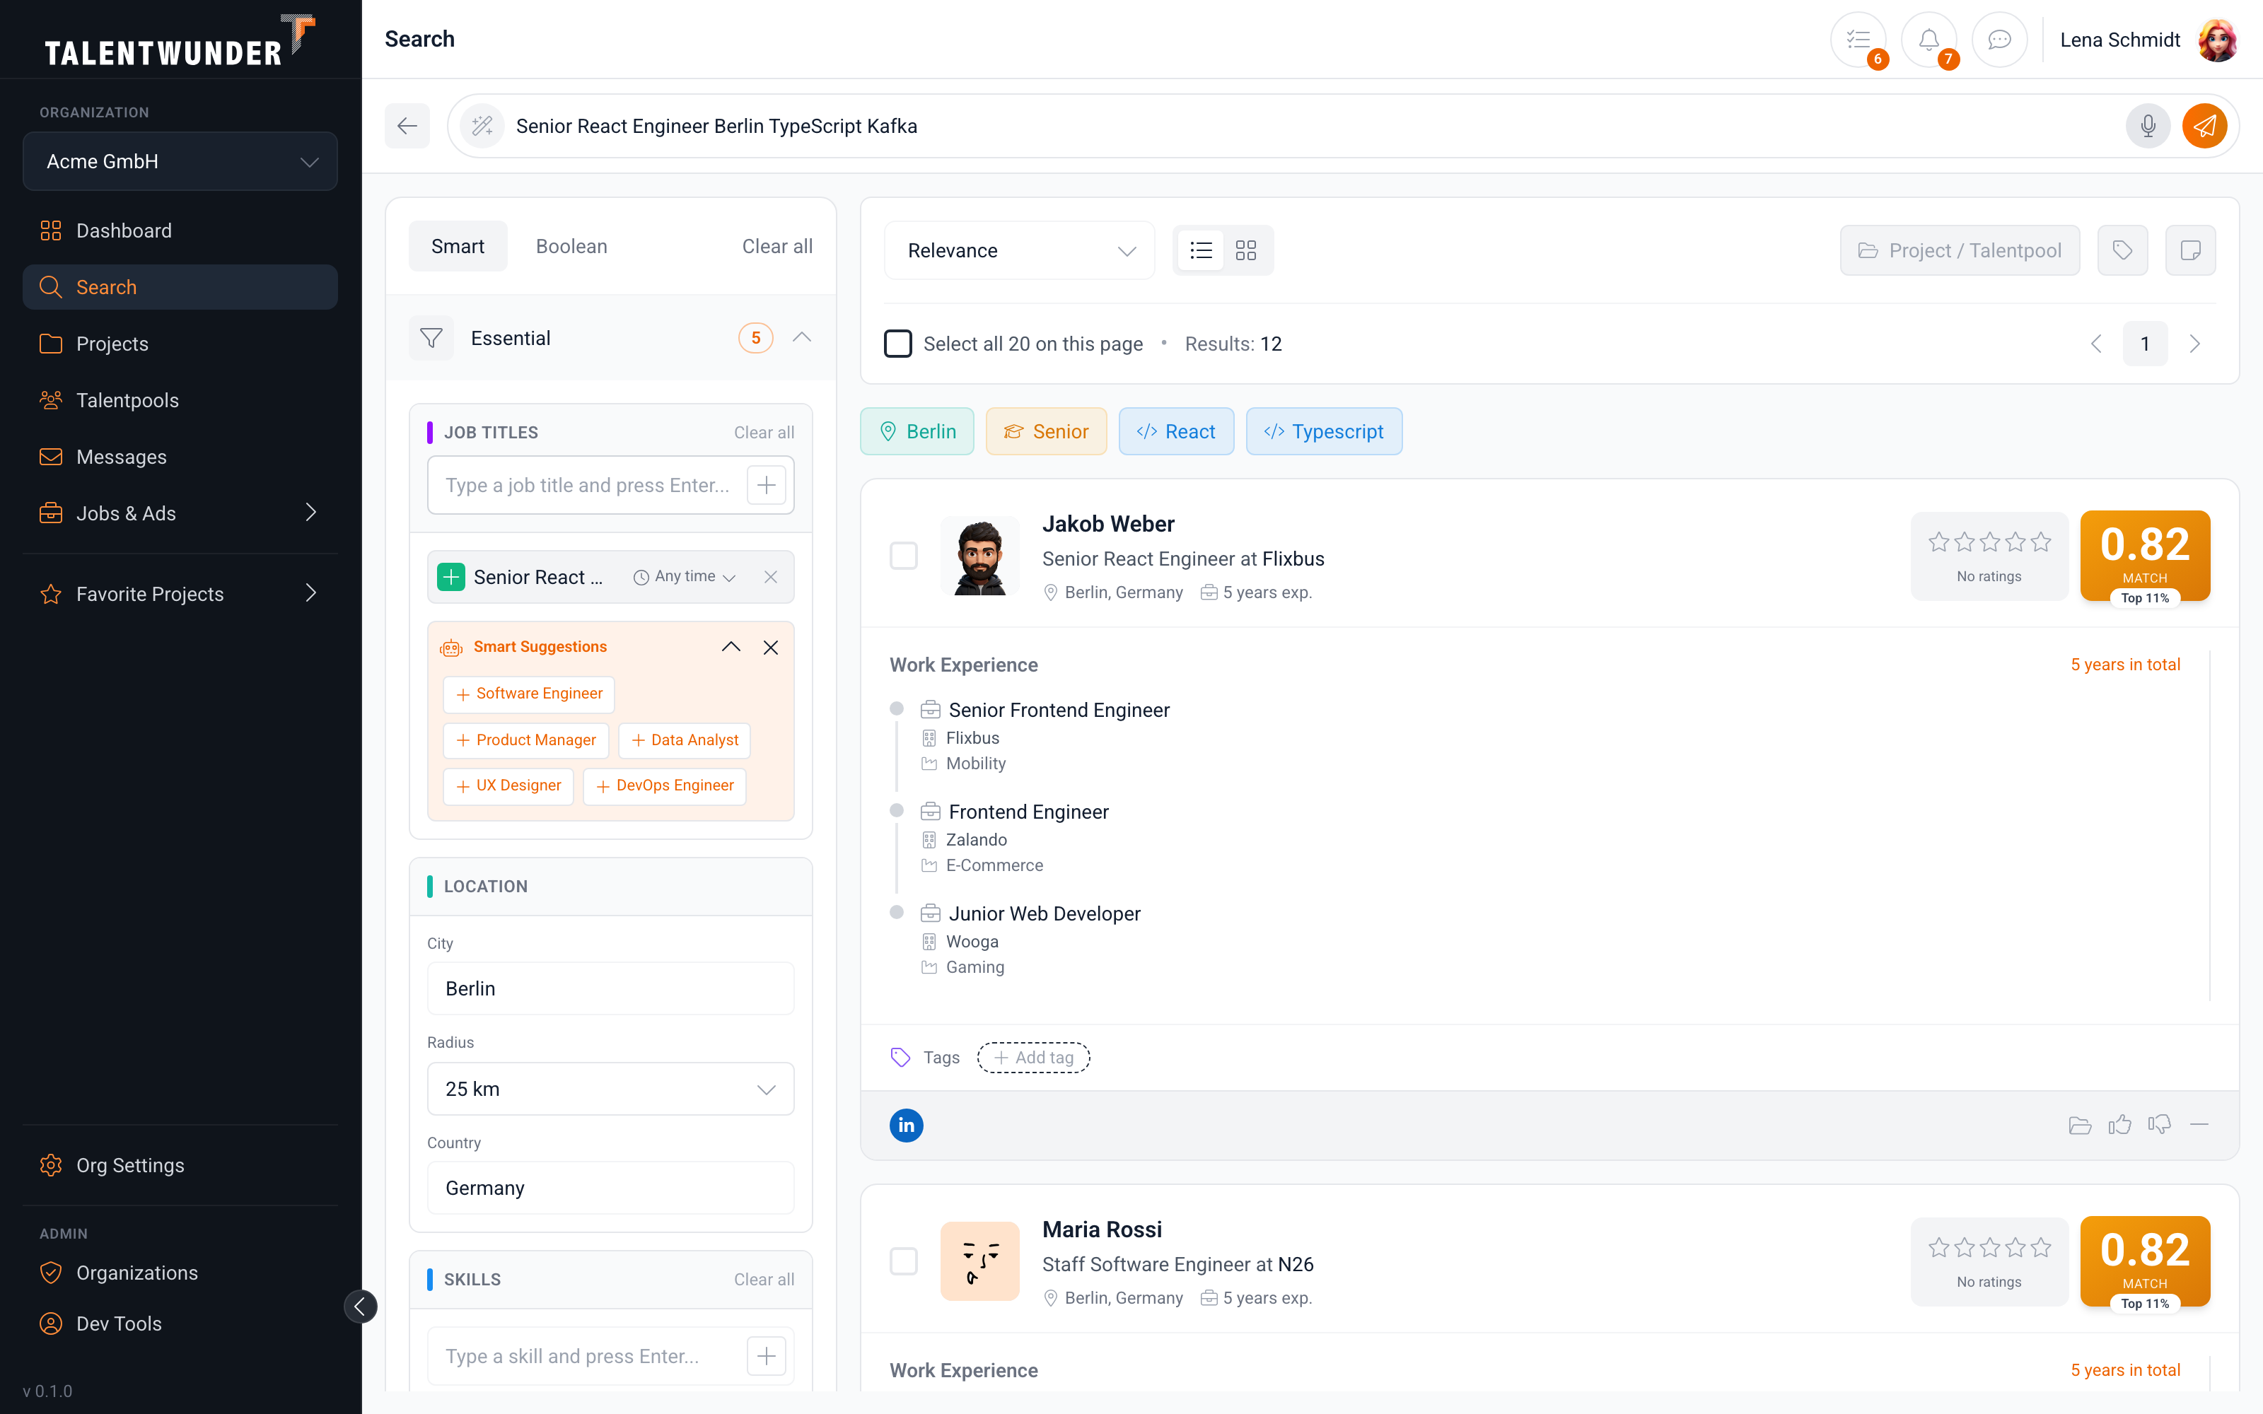Clear all skills

(x=764, y=1280)
